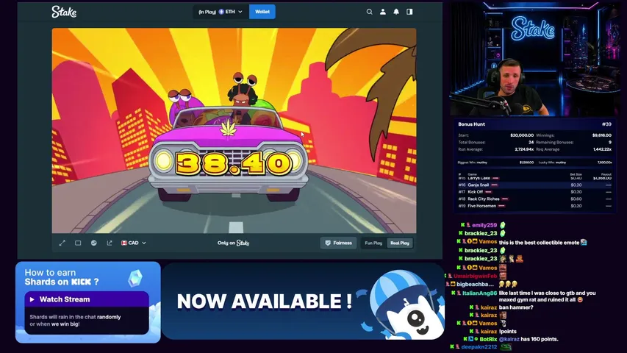
Task: Click the streamer webcam feed
Action: 534,58
